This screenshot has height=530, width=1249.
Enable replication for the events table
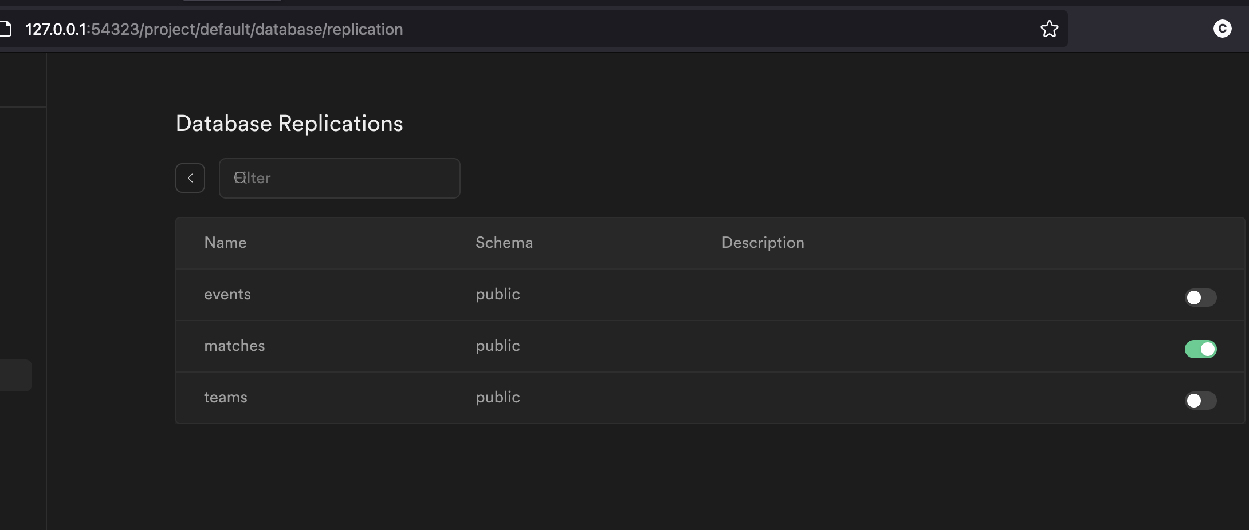click(x=1201, y=298)
